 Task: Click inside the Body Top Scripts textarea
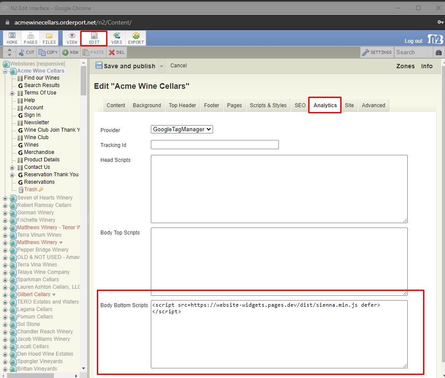click(279, 262)
